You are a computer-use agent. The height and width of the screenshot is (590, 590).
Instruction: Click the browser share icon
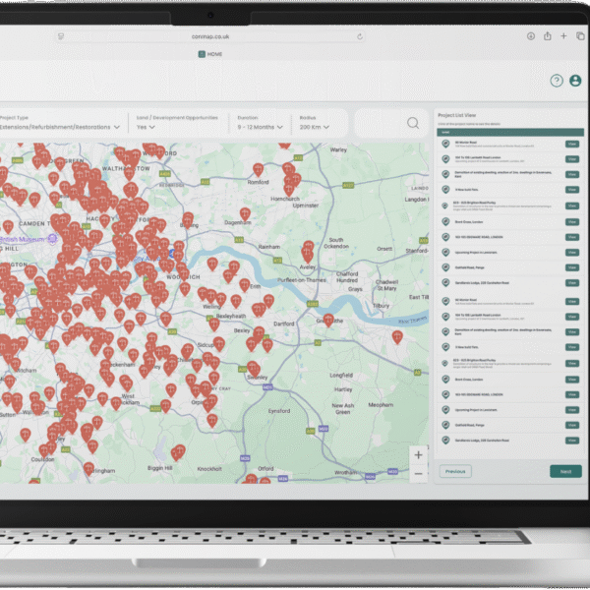coord(547,36)
